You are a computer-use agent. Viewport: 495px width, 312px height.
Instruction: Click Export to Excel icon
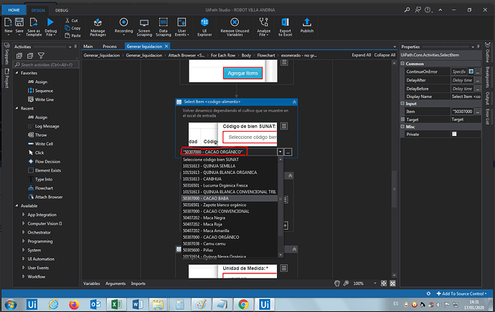point(285,23)
